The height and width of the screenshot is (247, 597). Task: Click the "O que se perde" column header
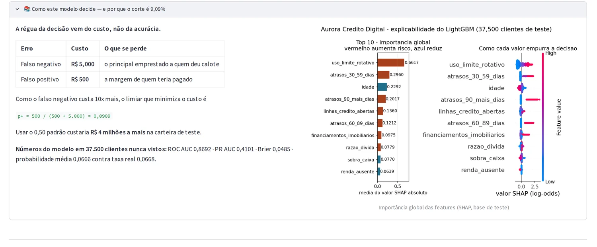click(x=162, y=49)
